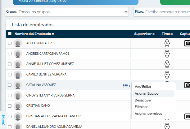
Task: Click avatar of CRISTIAN ALEXIS ZAPATA BETANCUR
Action: [x=18, y=116]
